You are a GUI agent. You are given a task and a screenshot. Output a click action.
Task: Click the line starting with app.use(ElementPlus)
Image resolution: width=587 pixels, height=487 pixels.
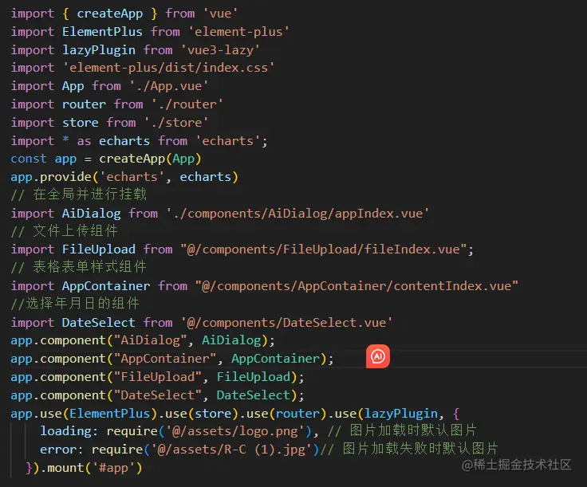tap(234, 414)
